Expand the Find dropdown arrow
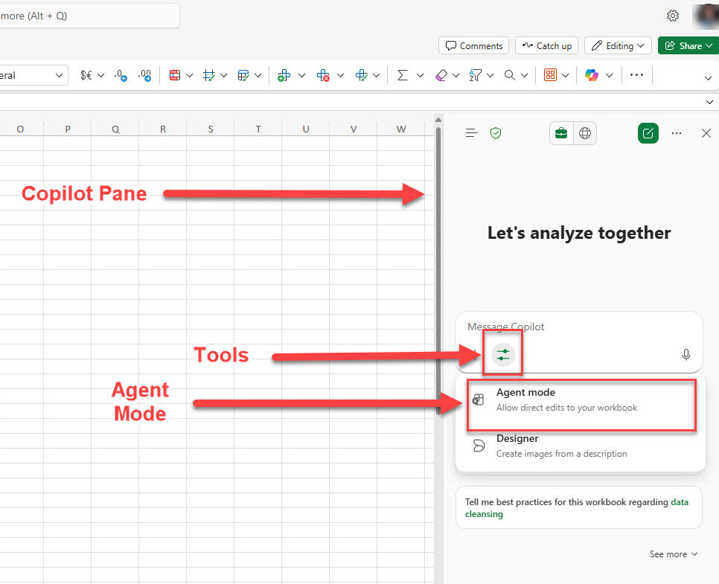This screenshot has height=584, width=719. [525, 75]
